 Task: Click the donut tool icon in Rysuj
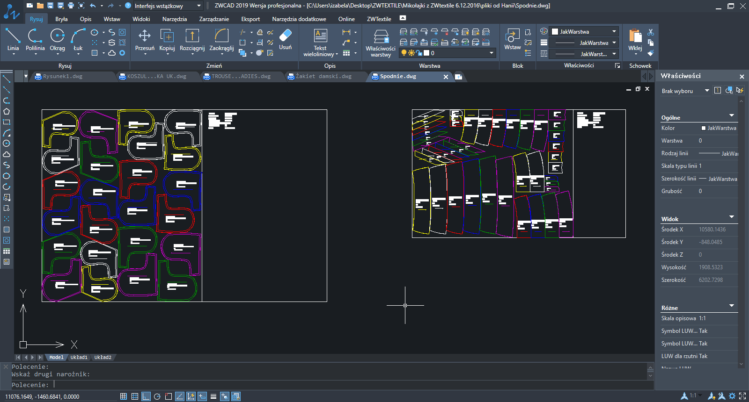[x=122, y=53]
